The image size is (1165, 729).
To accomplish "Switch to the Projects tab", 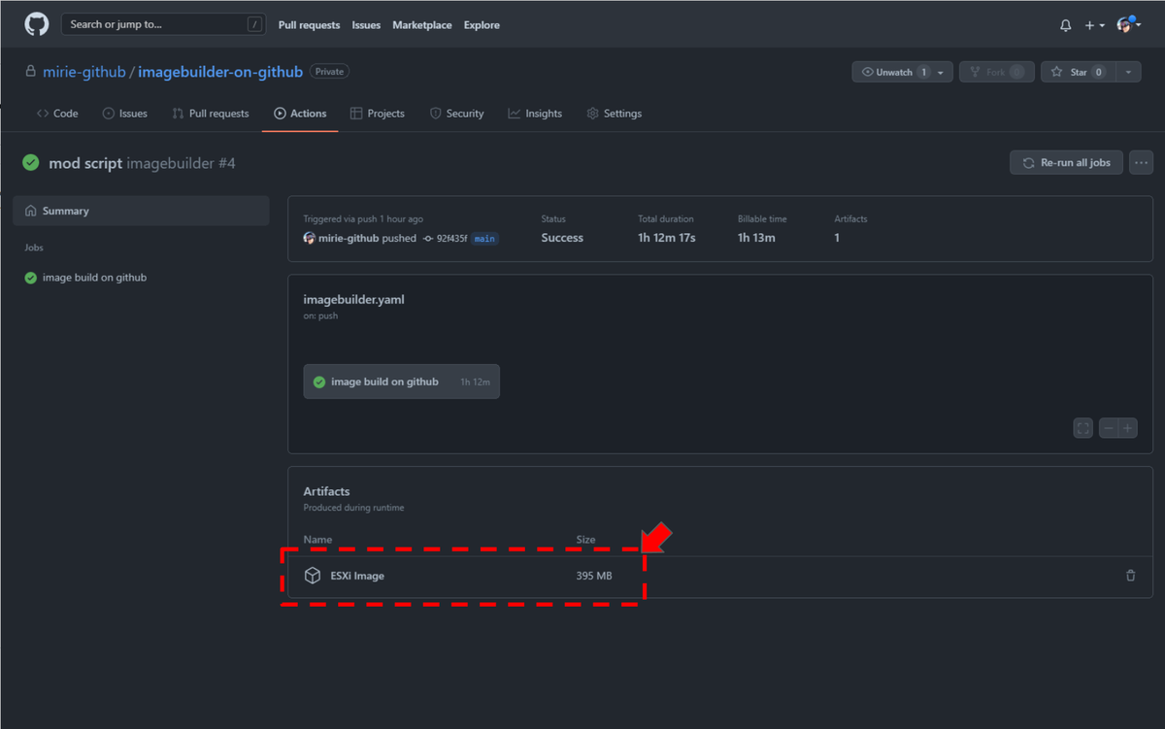I will tap(378, 114).
